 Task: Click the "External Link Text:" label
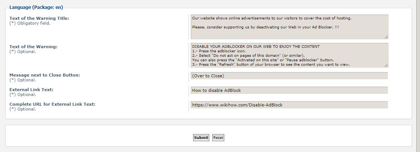point(31,90)
